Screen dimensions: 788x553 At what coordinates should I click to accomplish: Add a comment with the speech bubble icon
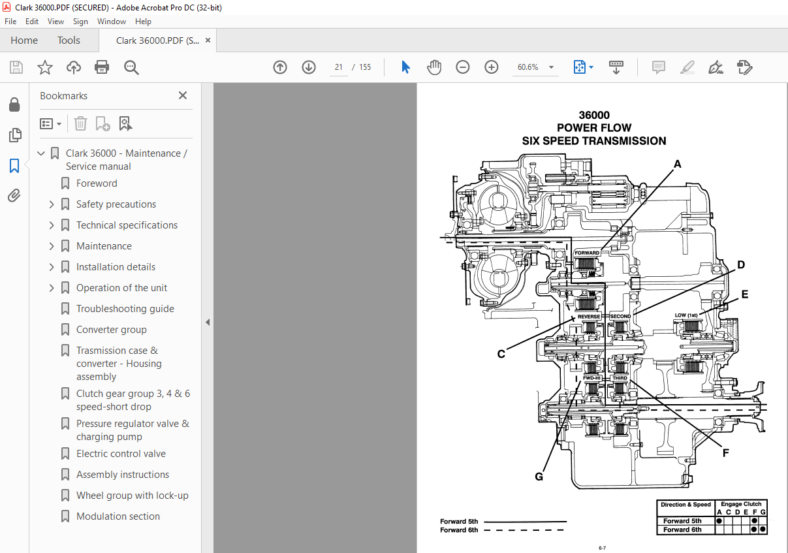658,67
